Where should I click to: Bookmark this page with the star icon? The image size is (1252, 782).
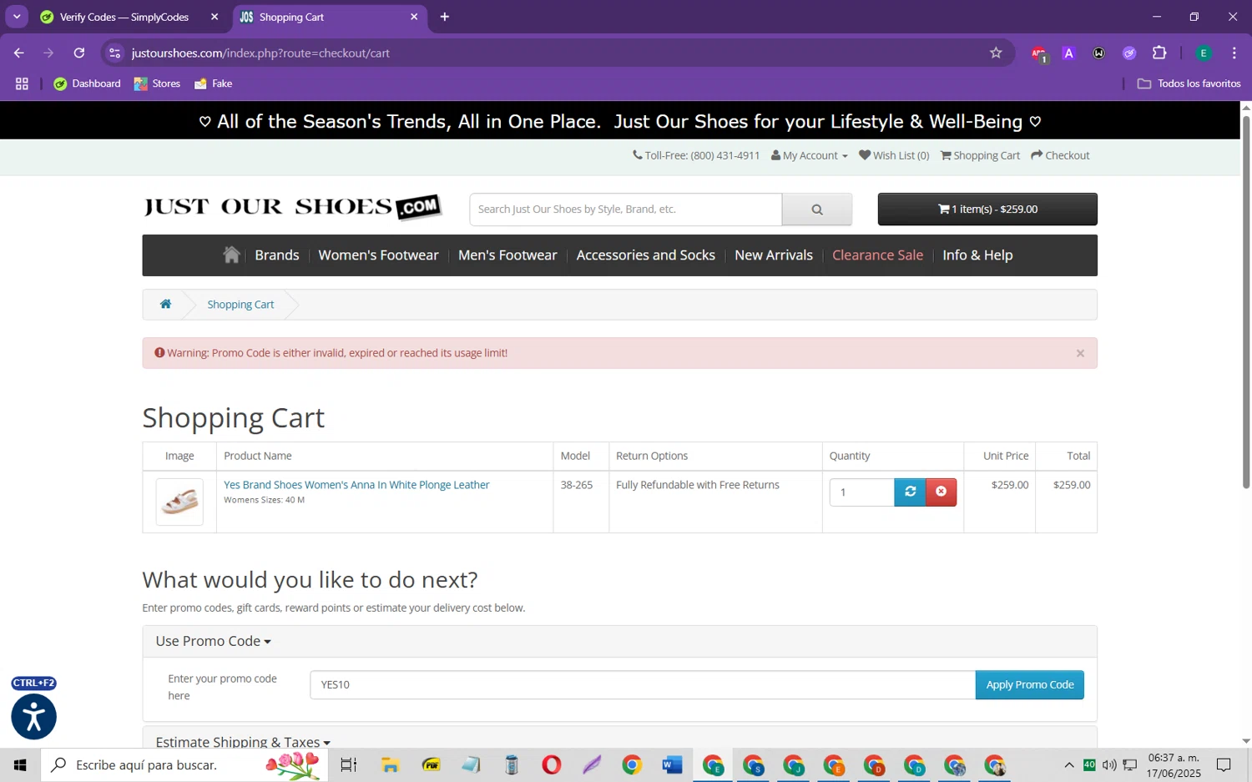[x=996, y=53]
